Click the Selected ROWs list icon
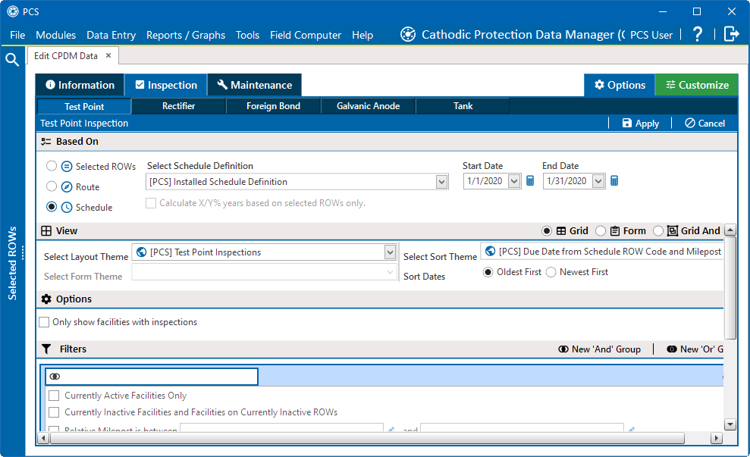Screen dimensions: 750x457 tap(67, 167)
